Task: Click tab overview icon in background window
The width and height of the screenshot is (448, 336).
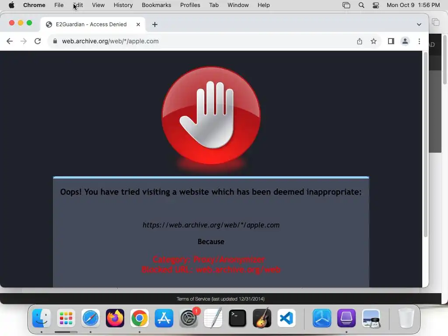Action: (x=435, y=22)
